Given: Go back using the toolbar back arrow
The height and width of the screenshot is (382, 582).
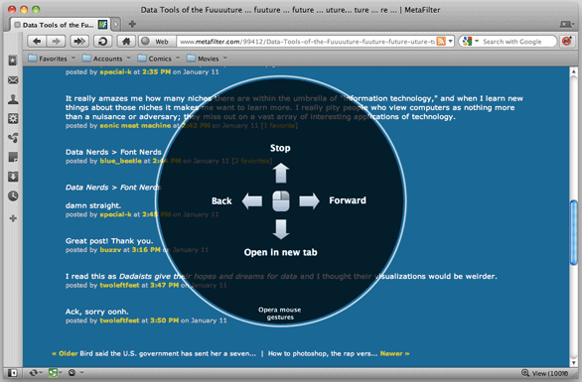Looking at the screenshot, I should (x=37, y=41).
